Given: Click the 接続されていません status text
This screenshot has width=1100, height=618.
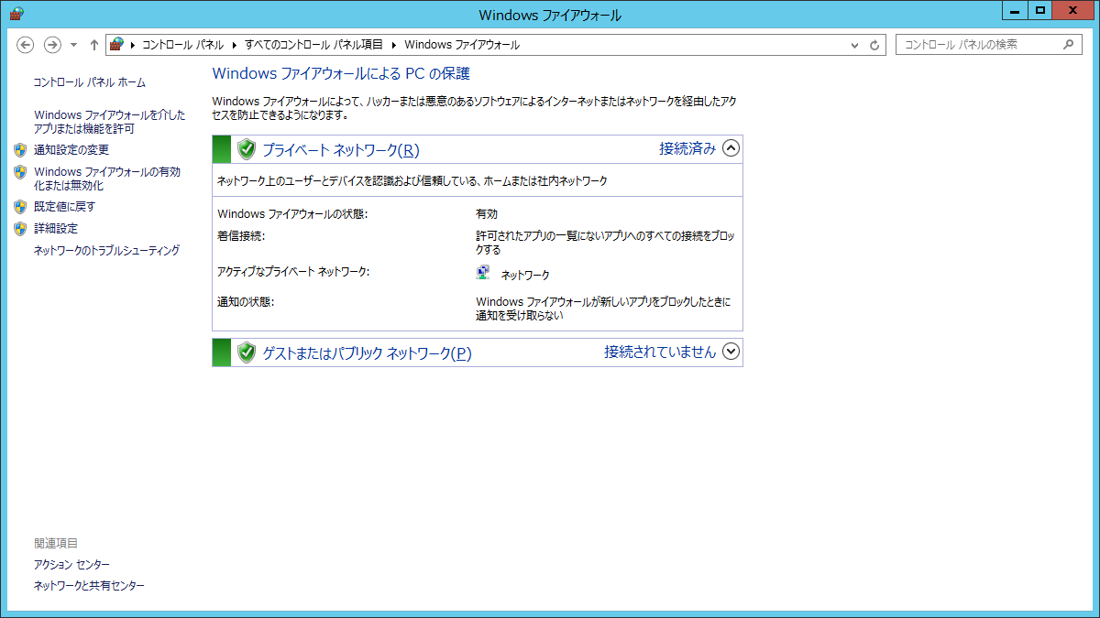Looking at the screenshot, I should (660, 352).
